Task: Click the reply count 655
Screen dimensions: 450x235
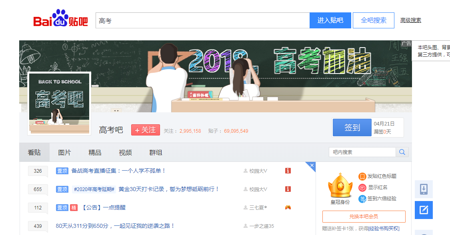Action: [x=38, y=189]
